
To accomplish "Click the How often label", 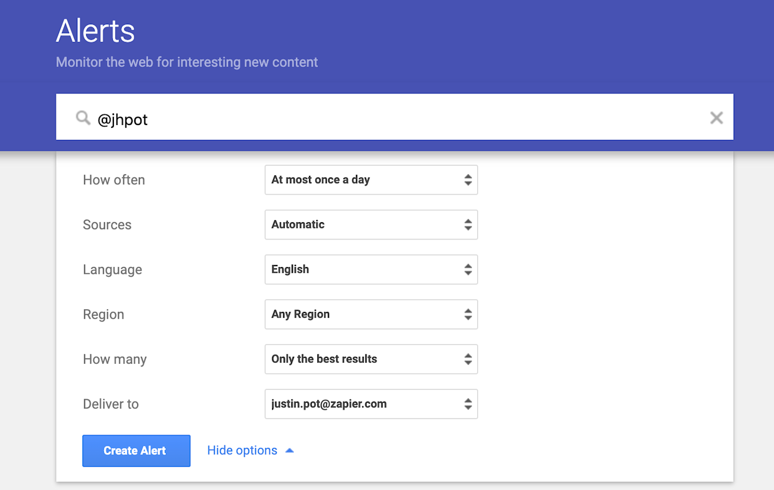I will click(114, 180).
